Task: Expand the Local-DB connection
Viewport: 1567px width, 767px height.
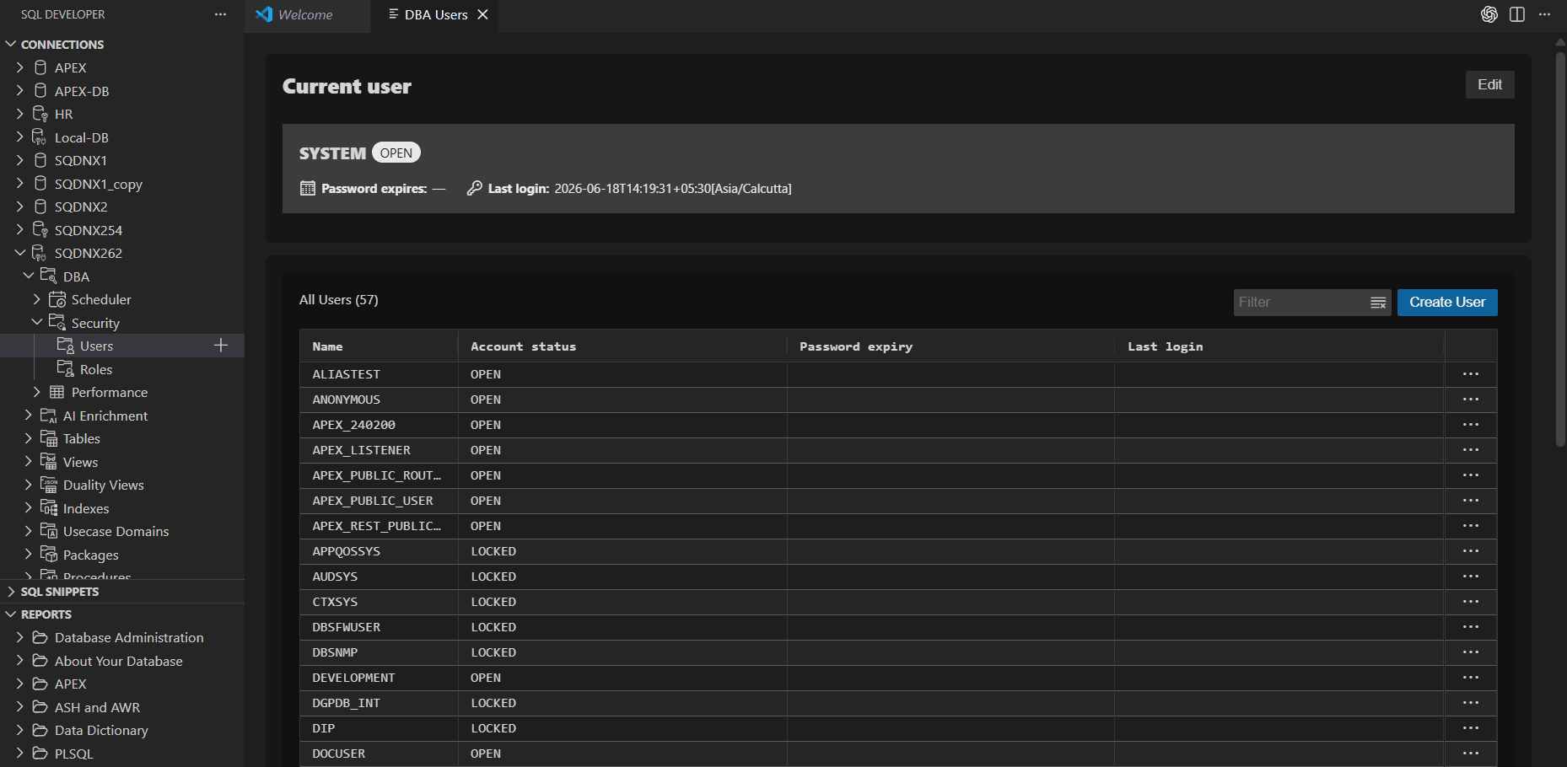Action: click(20, 137)
